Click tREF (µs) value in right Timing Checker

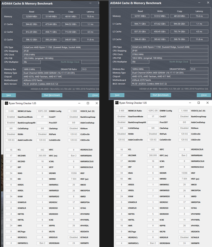(184, 179)
